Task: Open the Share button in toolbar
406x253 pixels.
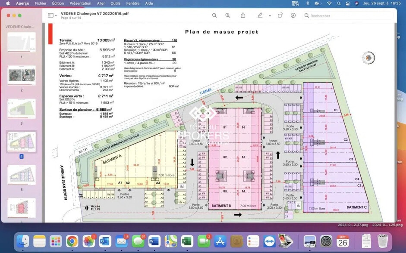Action: tap(243, 15)
